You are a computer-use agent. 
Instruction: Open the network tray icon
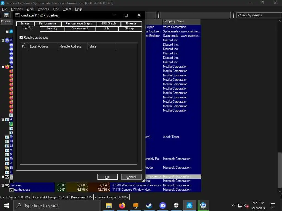240,206
